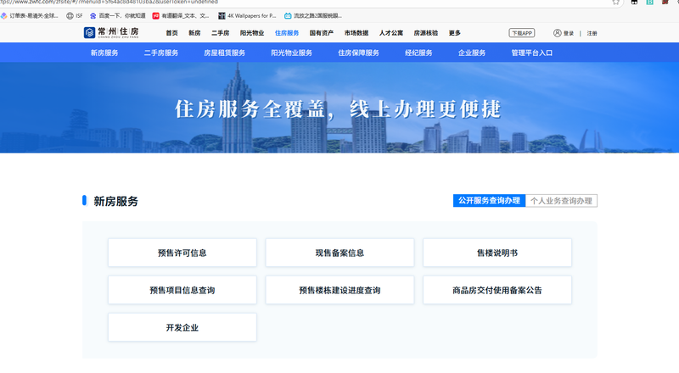The width and height of the screenshot is (679, 373).
Task: Click the 常州住房 site logo
Action: 117,33
